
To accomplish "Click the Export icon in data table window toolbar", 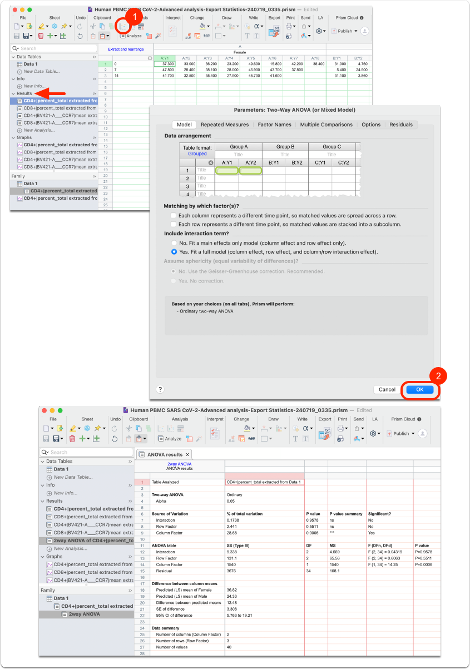I will tap(273, 31).
